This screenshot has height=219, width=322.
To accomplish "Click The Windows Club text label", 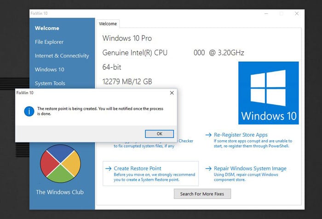I will (x=60, y=192).
